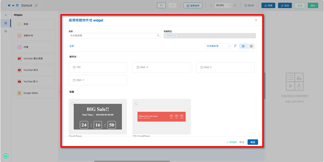Open the sort-by-name dropdown

pos(218,46)
